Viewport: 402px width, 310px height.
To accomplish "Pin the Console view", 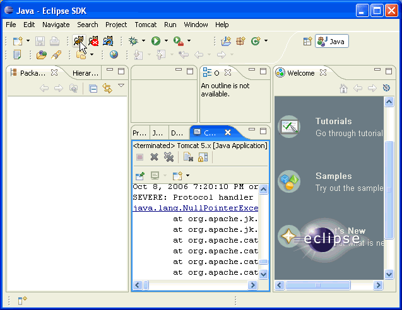I will pyautogui.click(x=139, y=175).
